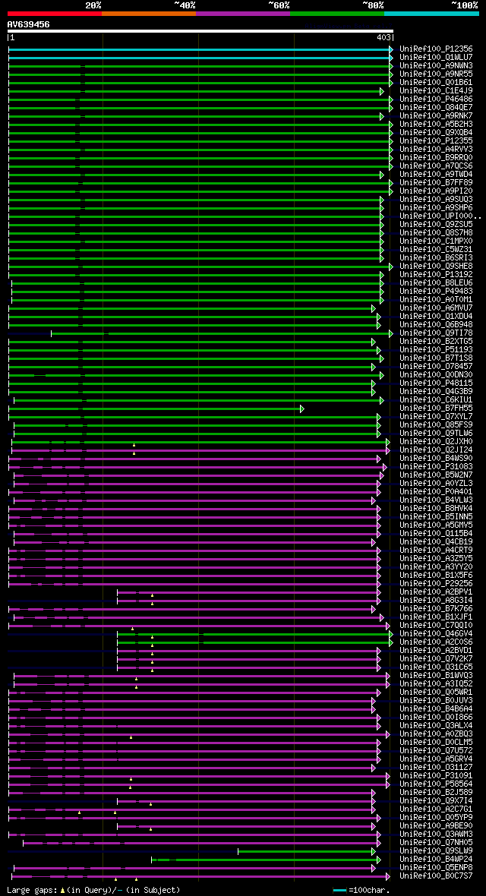The width and height of the screenshot is (486, 896).
Task: Click the white query sequence bar
Action: click(200, 31)
